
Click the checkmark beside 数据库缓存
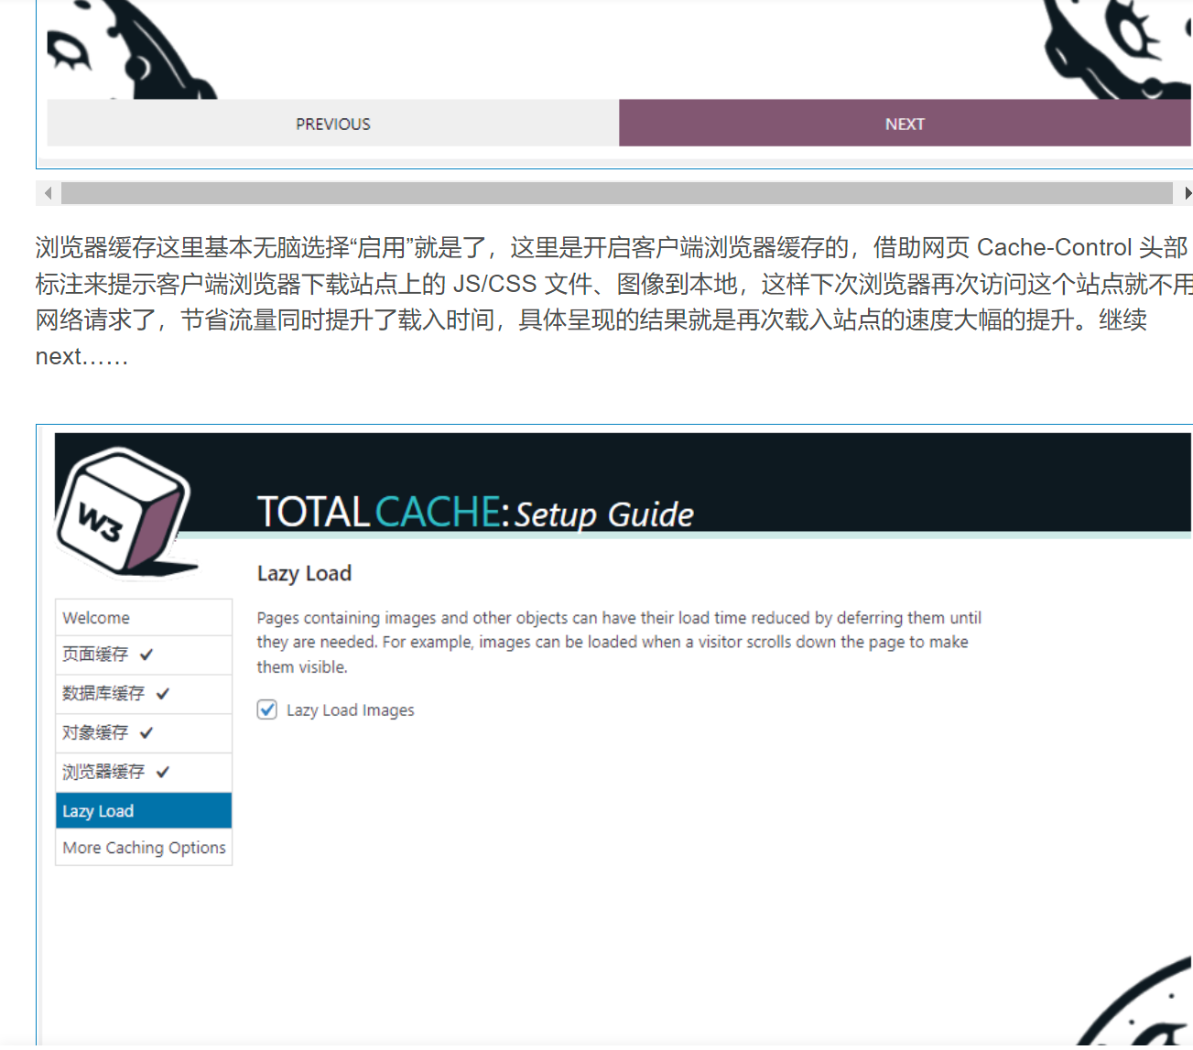[163, 694]
